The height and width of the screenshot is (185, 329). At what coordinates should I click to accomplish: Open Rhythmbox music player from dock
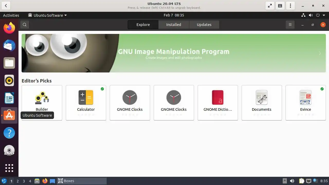tap(9, 80)
